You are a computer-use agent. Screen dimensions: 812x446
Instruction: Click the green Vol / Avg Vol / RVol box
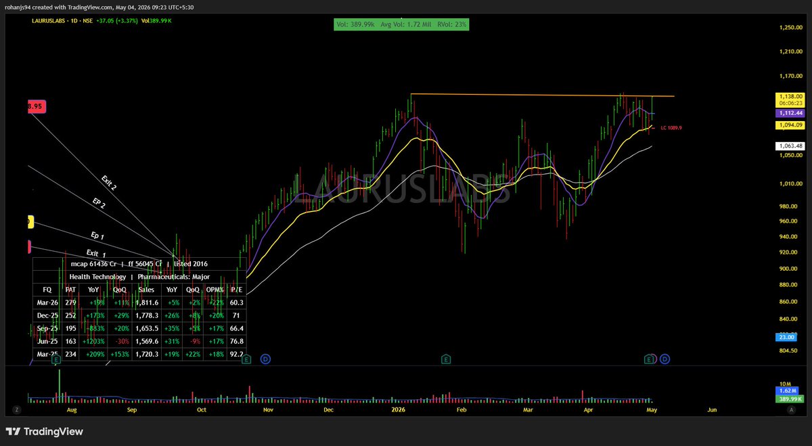401,24
